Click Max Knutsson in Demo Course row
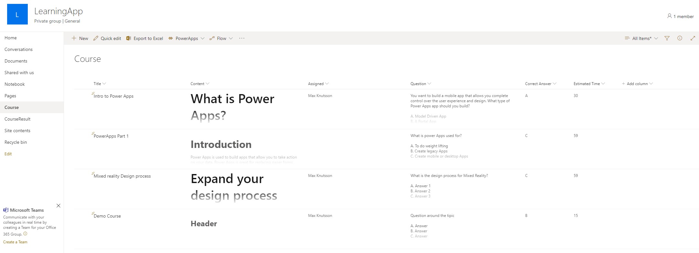Image resolution: width=699 pixels, height=253 pixels. point(320,216)
